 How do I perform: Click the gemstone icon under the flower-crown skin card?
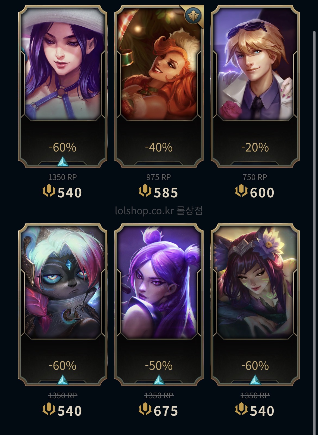(255, 380)
